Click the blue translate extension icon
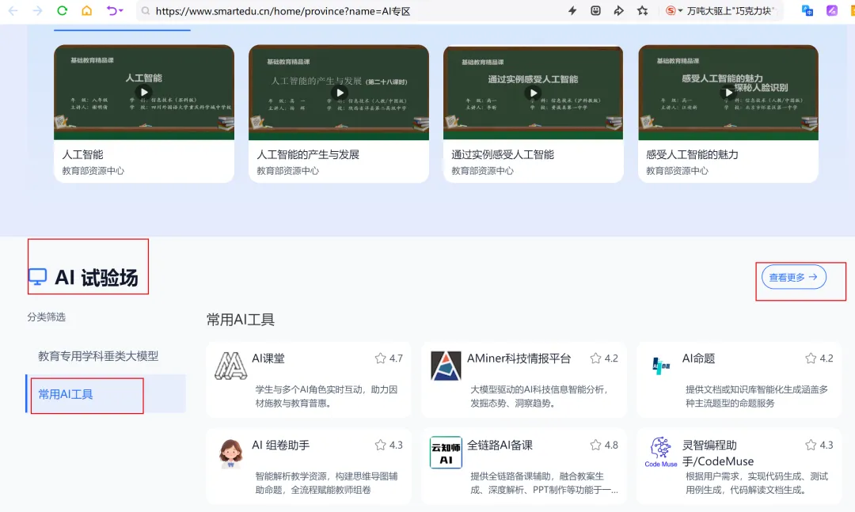The width and height of the screenshot is (855, 512). (807, 10)
